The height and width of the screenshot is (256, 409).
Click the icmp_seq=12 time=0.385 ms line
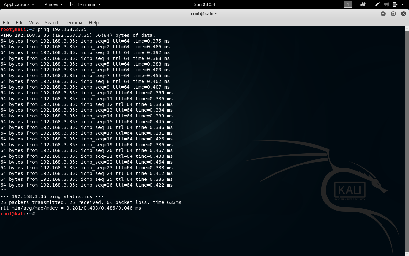87,104
